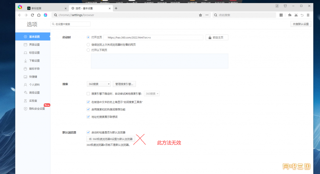Viewport: 320px width, 174px height.
Task: Close the 选项 - 基本设置 tab
Action: pos(110,8)
